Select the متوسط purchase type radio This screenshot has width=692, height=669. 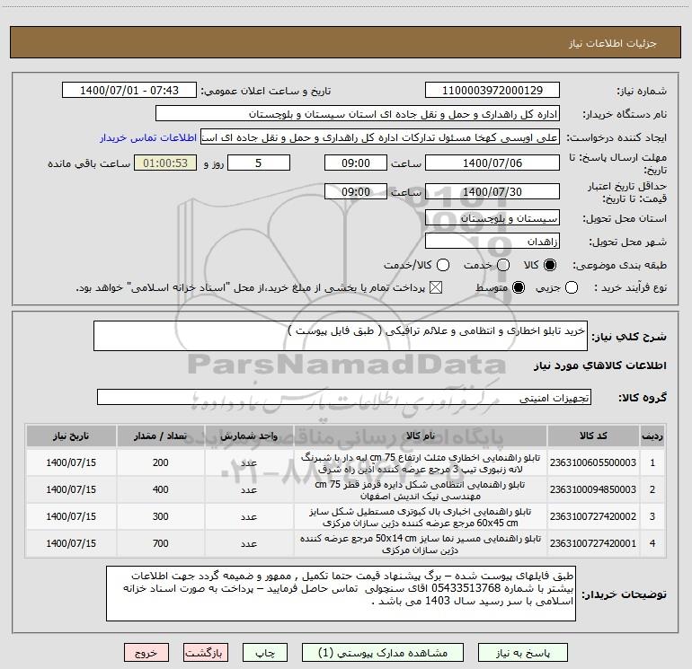click(519, 287)
